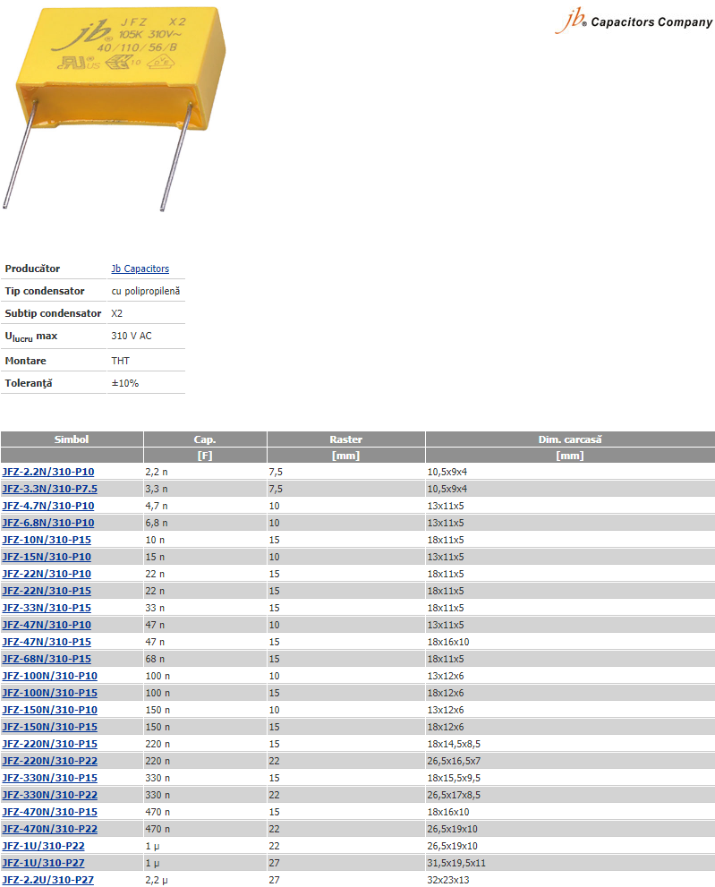Open product JFZ-150N/310-P10
The image size is (715, 887).
(50, 710)
